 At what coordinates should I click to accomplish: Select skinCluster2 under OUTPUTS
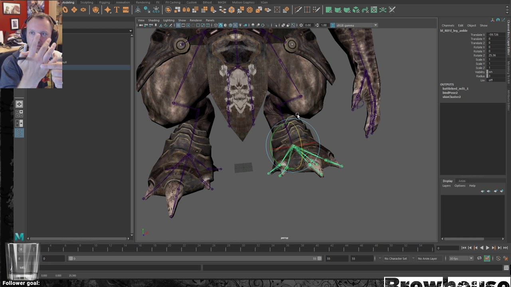coord(452,97)
